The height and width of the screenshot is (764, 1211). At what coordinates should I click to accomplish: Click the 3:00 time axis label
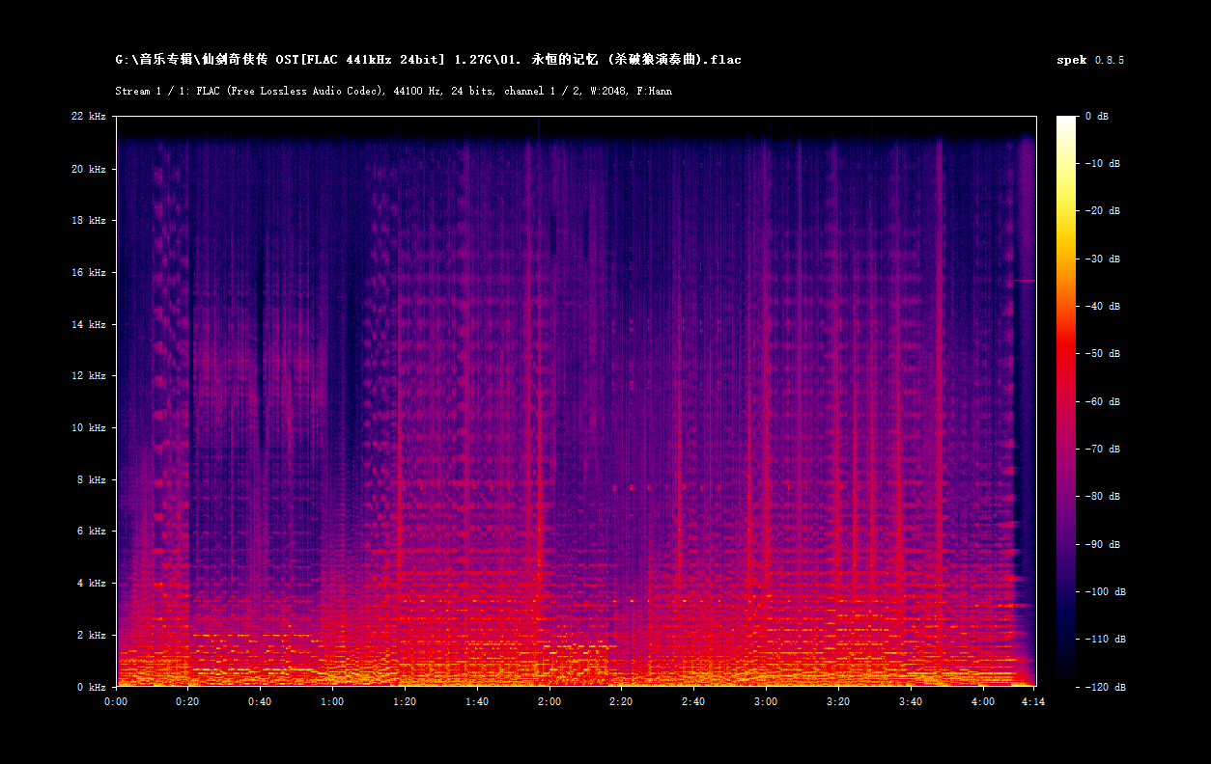(x=766, y=701)
